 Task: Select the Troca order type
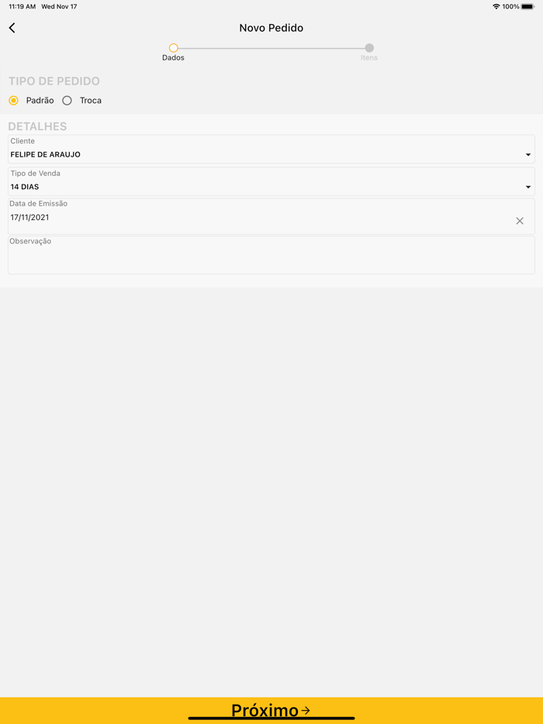[67, 101]
